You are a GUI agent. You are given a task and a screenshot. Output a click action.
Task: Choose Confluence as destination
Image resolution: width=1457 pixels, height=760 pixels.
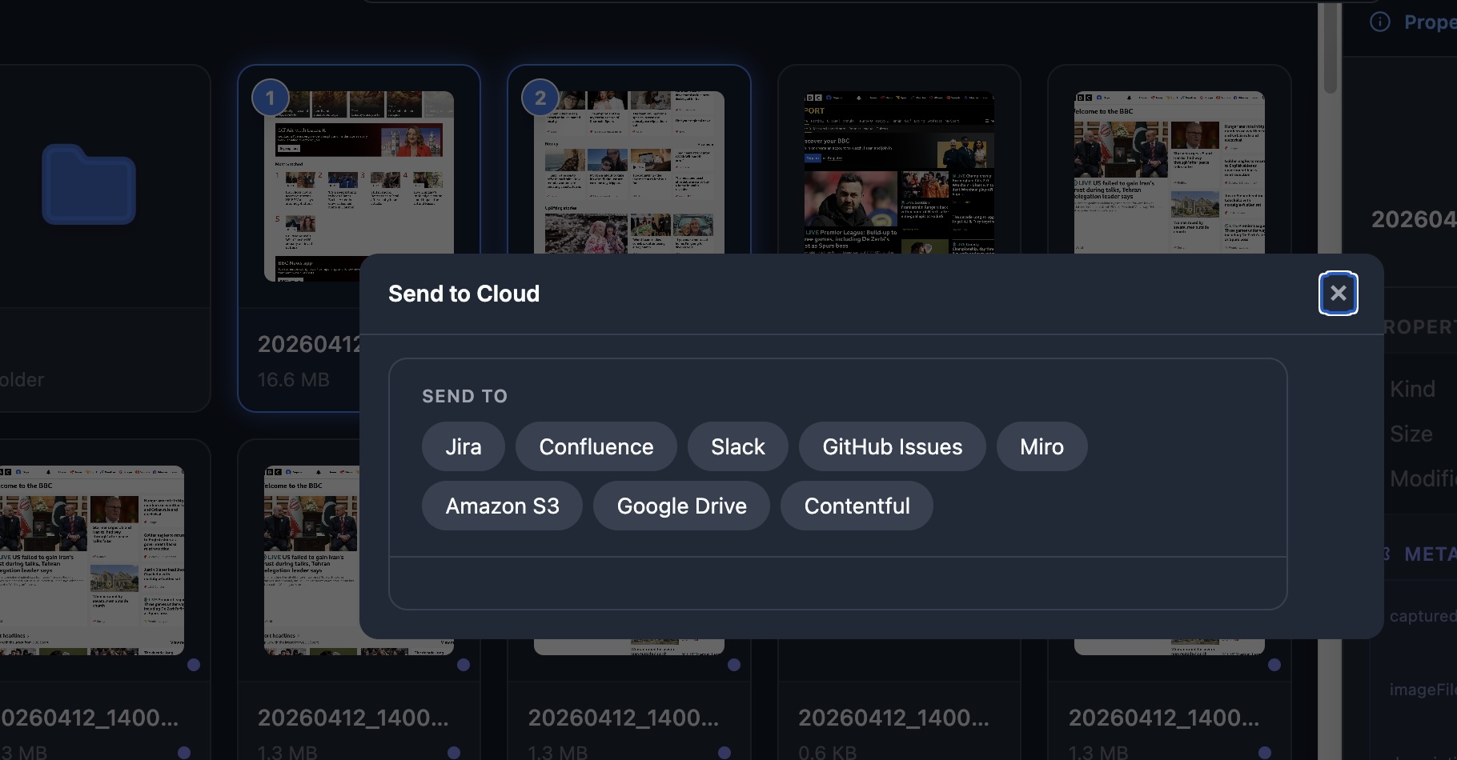(x=596, y=446)
